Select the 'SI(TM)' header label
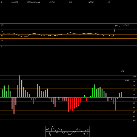This screenshot has height=137, width=137. point(52,2)
